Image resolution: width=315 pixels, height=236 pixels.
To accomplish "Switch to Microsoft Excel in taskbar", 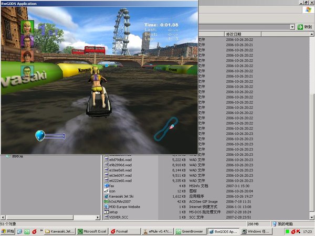I will pos(93,231).
